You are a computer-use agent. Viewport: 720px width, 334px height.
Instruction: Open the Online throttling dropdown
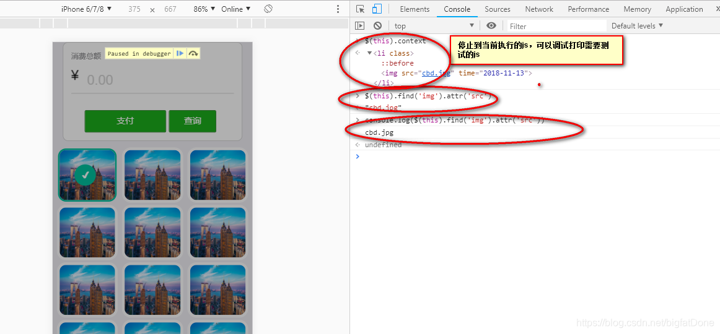point(236,9)
